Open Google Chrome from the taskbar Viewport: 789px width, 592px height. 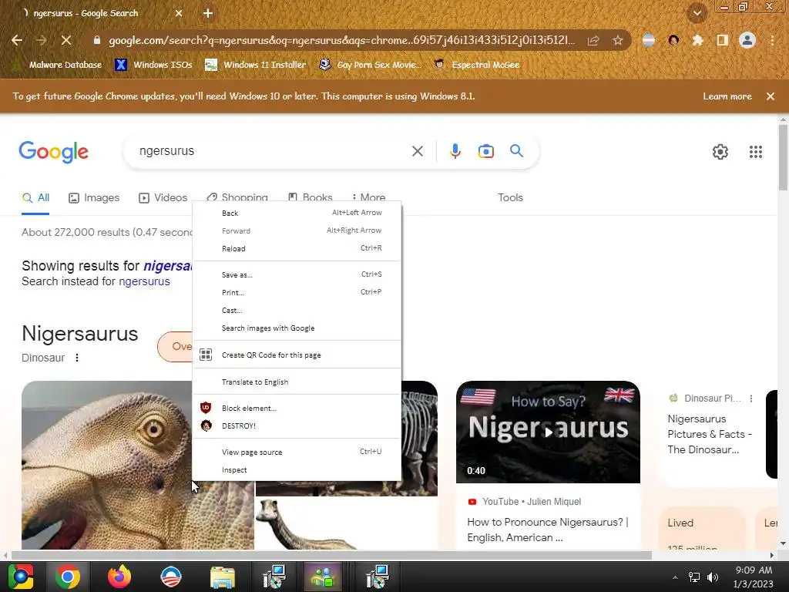coord(68,577)
